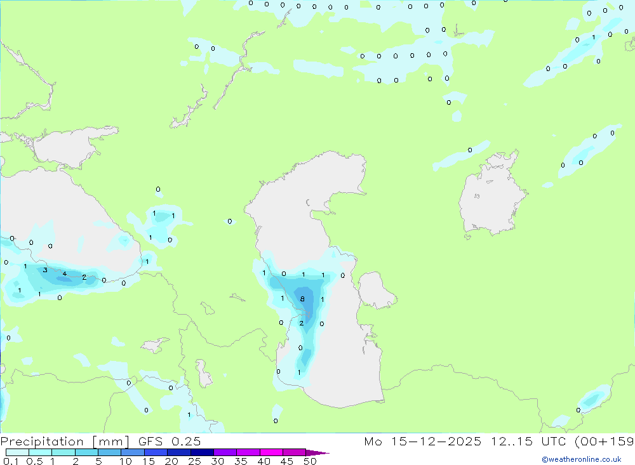This screenshot has width=635, height=465.
Task: Click the '10' legend scale label
Action: point(126,461)
